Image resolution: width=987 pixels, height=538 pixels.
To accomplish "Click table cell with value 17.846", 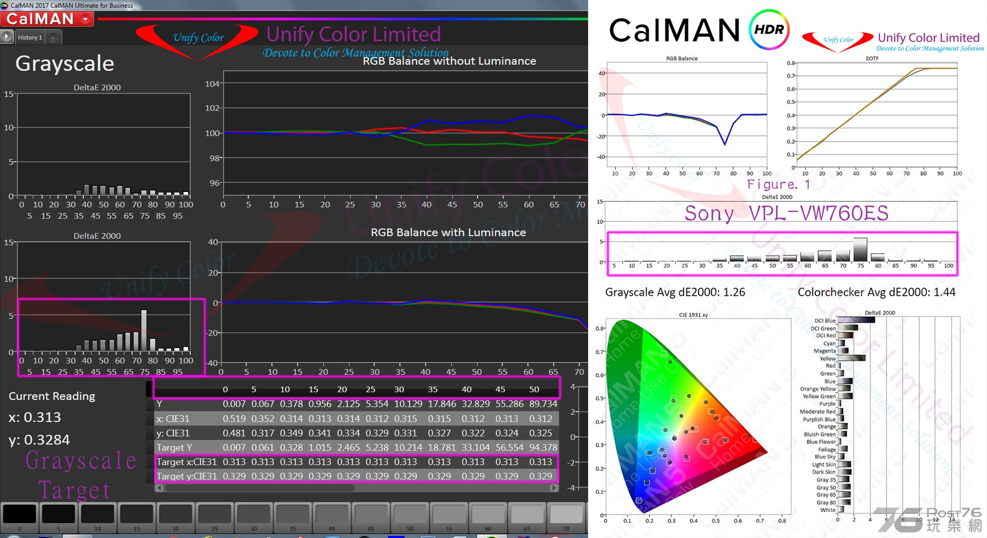I will tap(442, 404).
